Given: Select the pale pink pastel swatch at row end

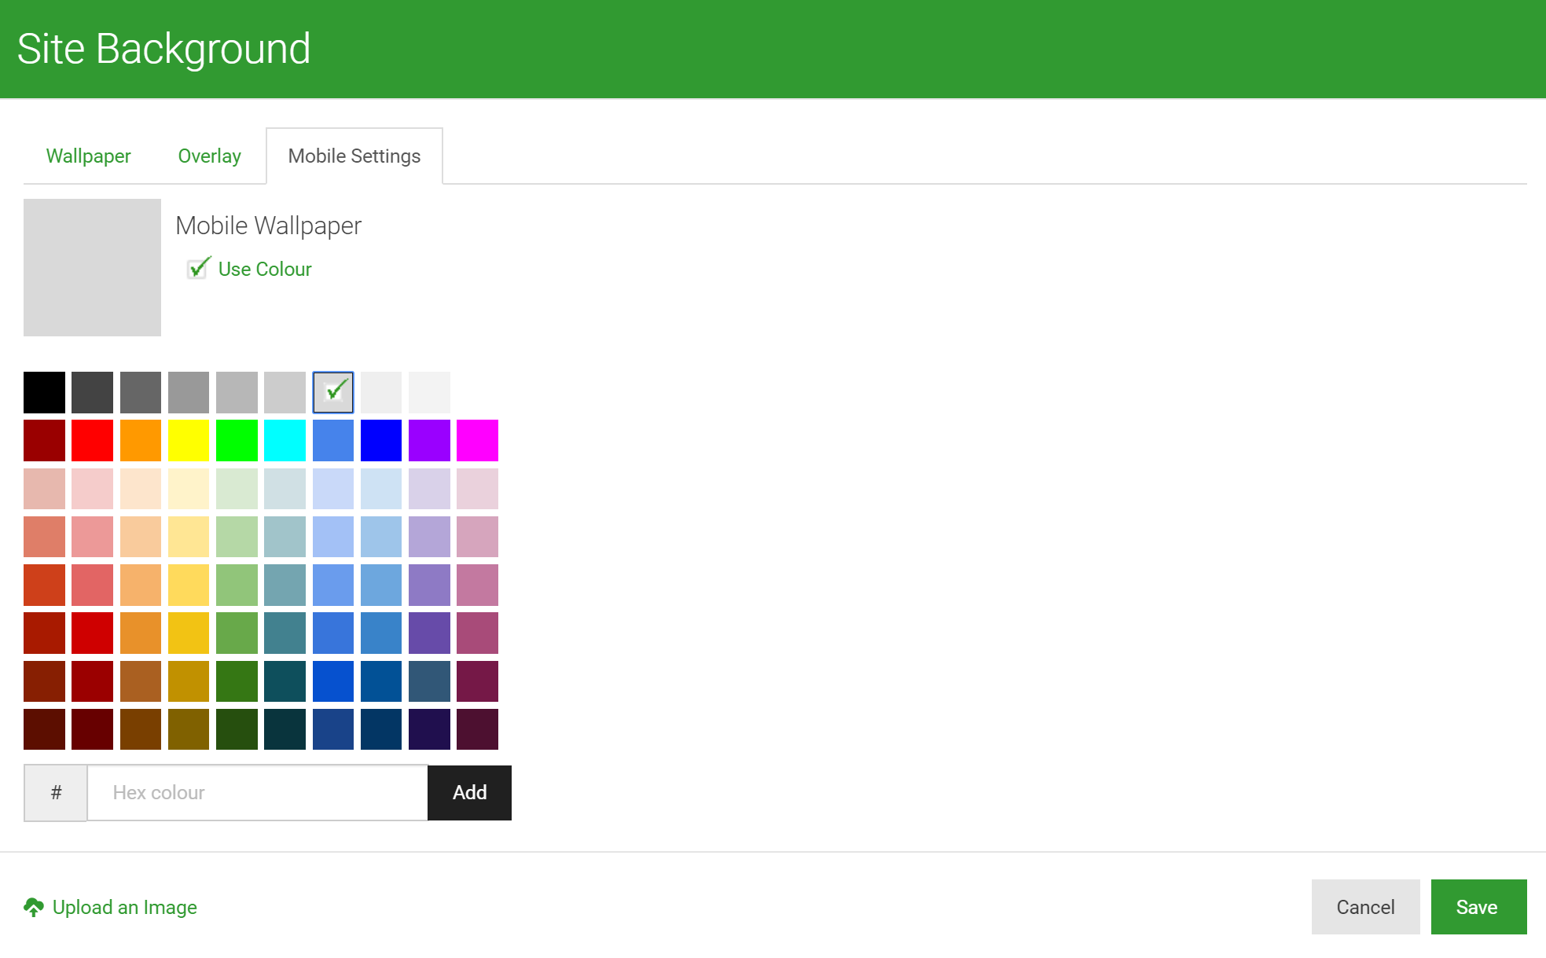Looking at the screenshot, I should pyautogui.click(x=477, y=489).
